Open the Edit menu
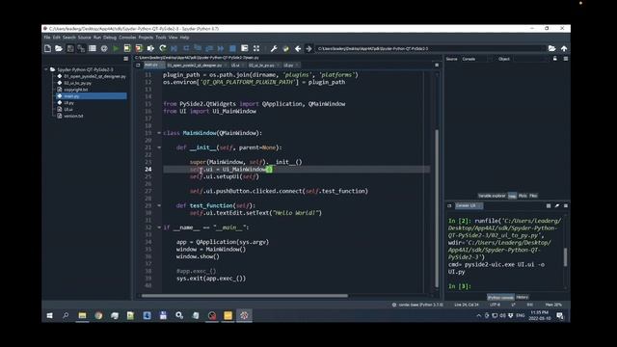Screen dimensions: 617x347 (x=57, y=38)
